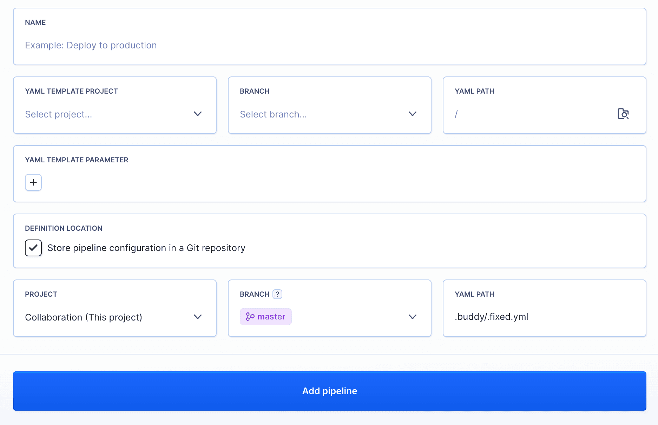The height and width of the screenshot is (425, 658).
Task: Click the chevron arrow in the Project field
Action: [x=198, y=317]
